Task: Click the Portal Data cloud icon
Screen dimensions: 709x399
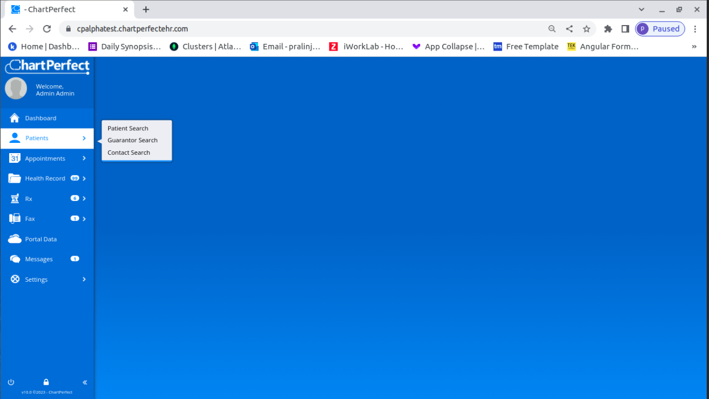Action: (x=14, y=239)
